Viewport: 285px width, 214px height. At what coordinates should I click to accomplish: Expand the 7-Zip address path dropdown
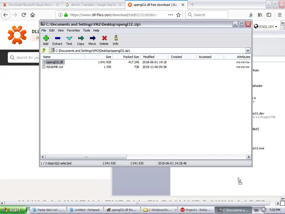pyautogui.click(x=248, y=50)
